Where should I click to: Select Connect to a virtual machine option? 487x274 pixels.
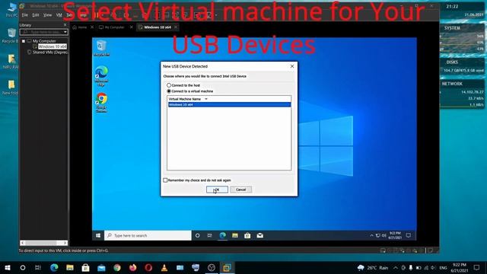[189, 91]
